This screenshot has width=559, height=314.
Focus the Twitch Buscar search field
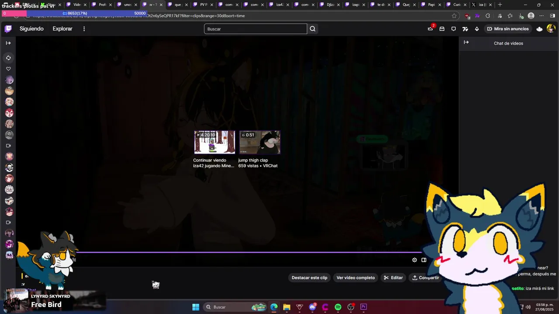click(x=255, y=29)
